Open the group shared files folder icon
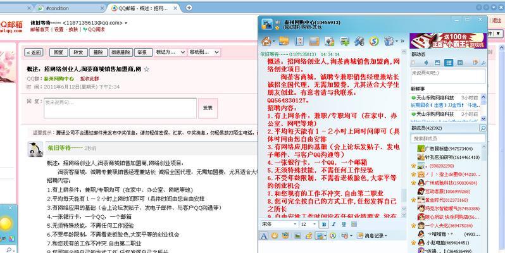This screenshot has height=253, width=505. [x=284, y=41]
